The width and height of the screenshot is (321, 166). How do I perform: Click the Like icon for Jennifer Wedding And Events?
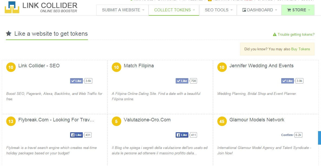point(284,81)
